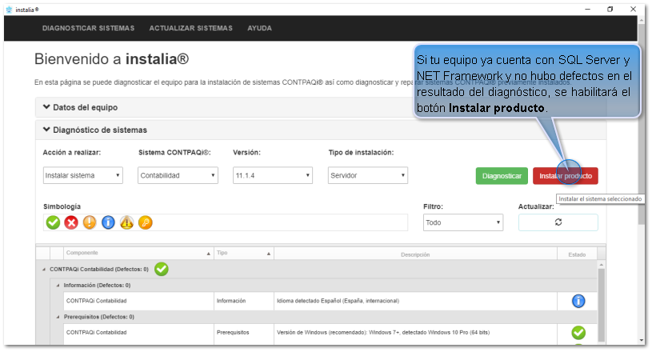Click the orange exclamation symbology icon

pos(90,222)
